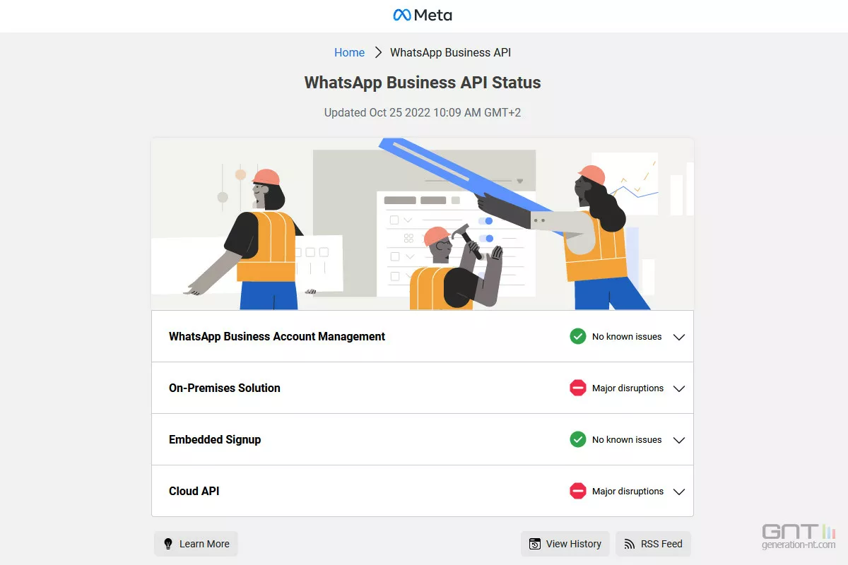
Task: Click the Cloud API row title
Action: (194, 491)
